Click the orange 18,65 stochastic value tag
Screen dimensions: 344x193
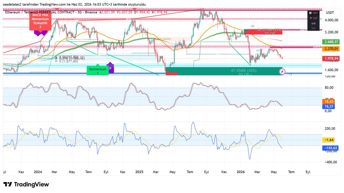click(328, 102)
